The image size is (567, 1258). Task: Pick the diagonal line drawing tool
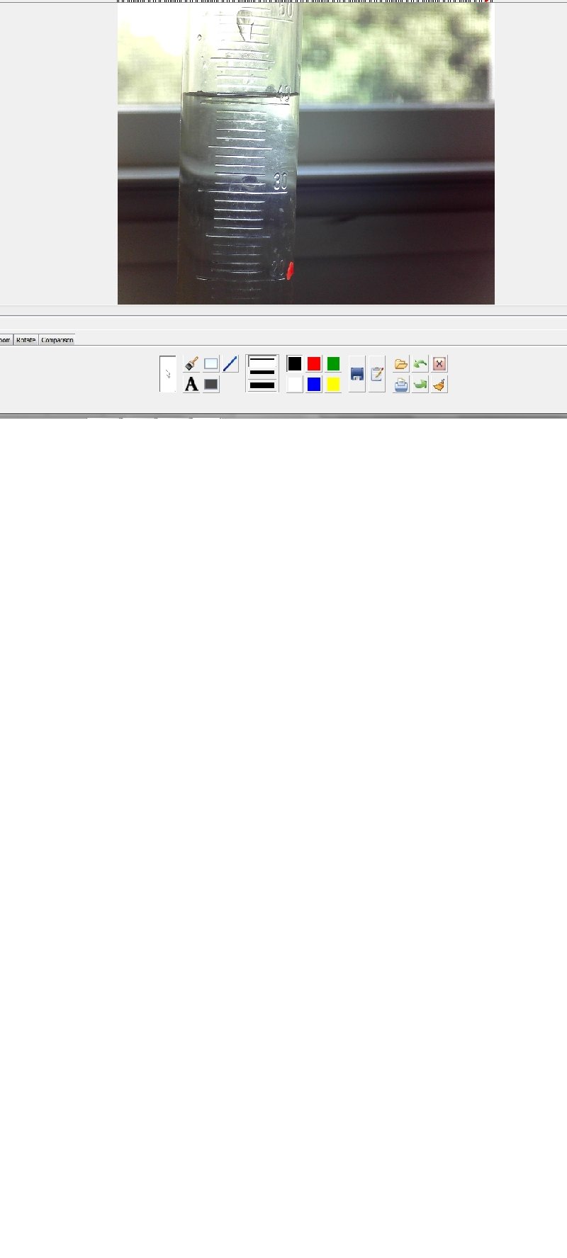point(230,364)
